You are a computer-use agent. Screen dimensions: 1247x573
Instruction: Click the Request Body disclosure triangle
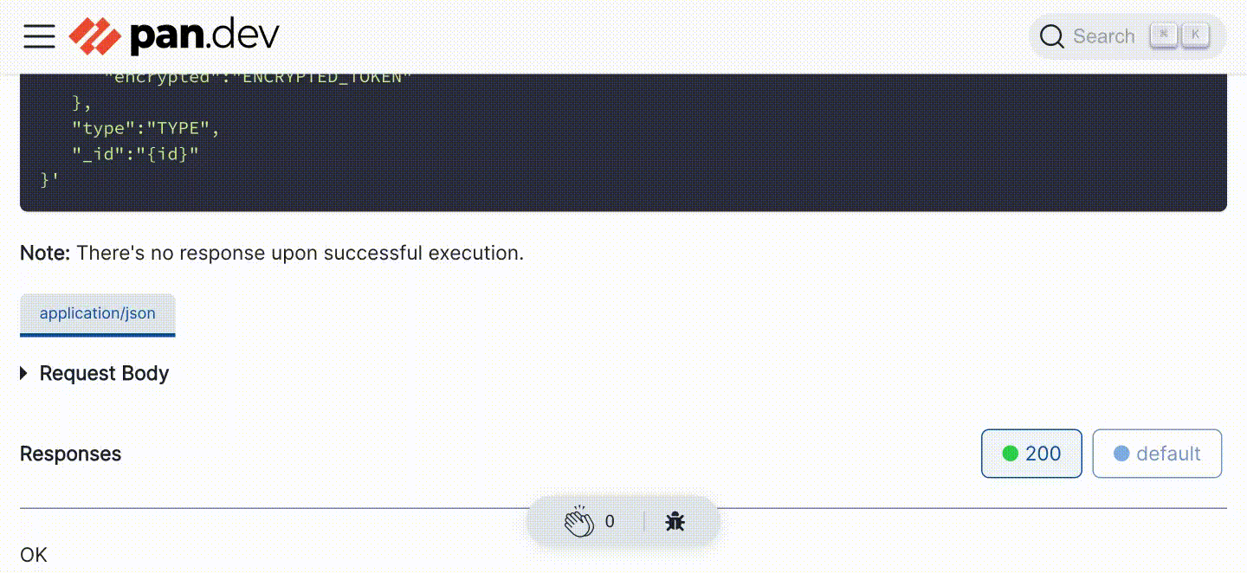(24, 373)
